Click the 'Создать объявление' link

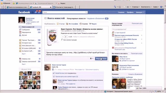pyautogui.click(x=135, y=74)
